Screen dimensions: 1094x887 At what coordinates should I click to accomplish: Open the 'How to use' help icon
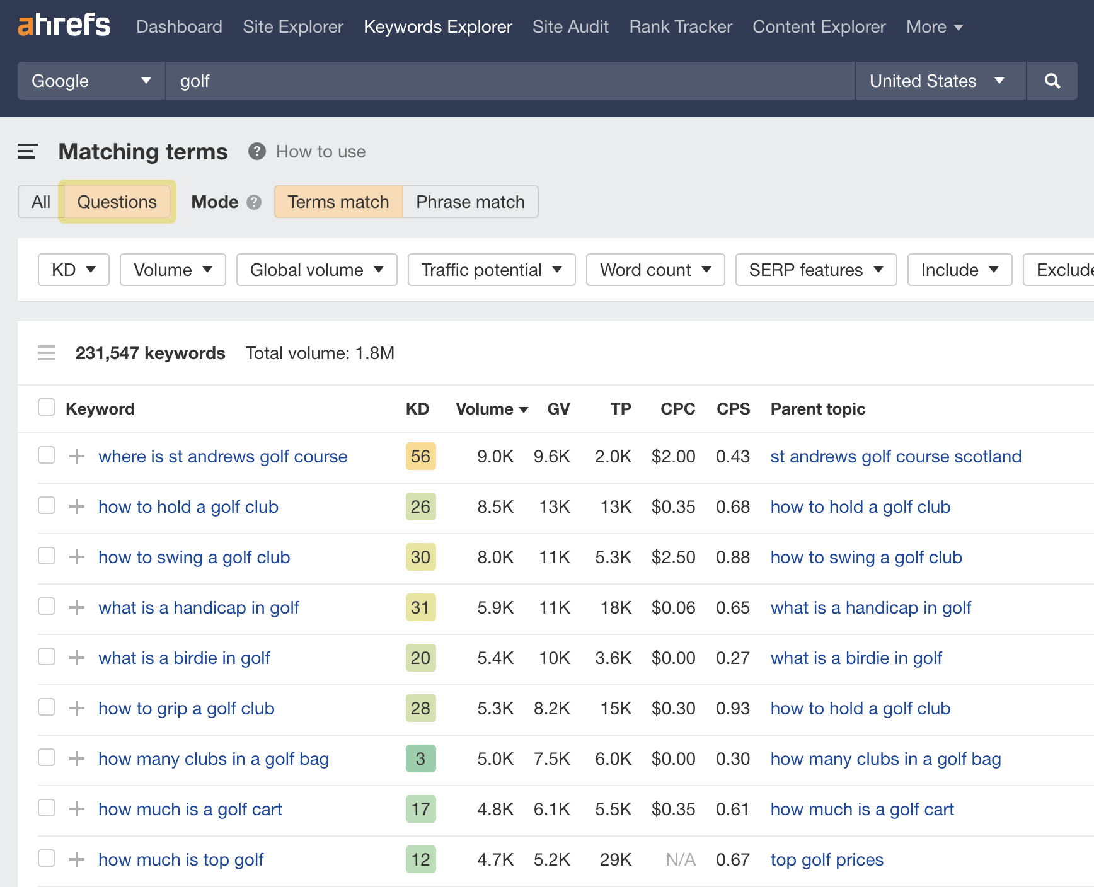tap(256, 151)
